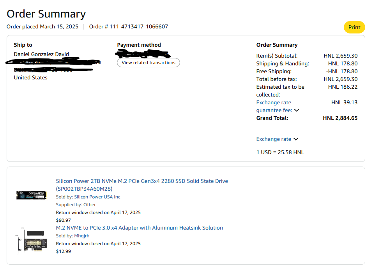The width and height of the screenshot is (373, 272).
Task: Visit seller Silicon Power USA Inc
Action: 97,197
